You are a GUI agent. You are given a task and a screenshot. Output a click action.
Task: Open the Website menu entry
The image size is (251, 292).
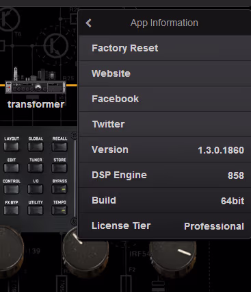(x=165, y=73)
